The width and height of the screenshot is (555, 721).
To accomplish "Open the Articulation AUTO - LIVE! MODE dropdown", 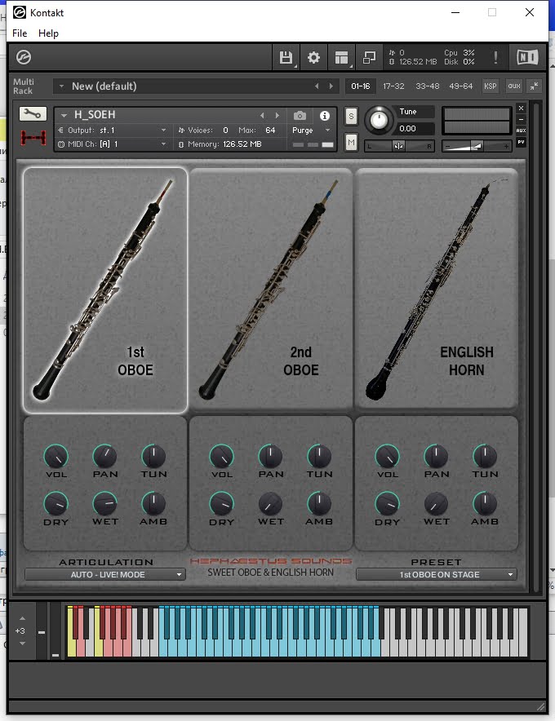I will pos(105,574).
